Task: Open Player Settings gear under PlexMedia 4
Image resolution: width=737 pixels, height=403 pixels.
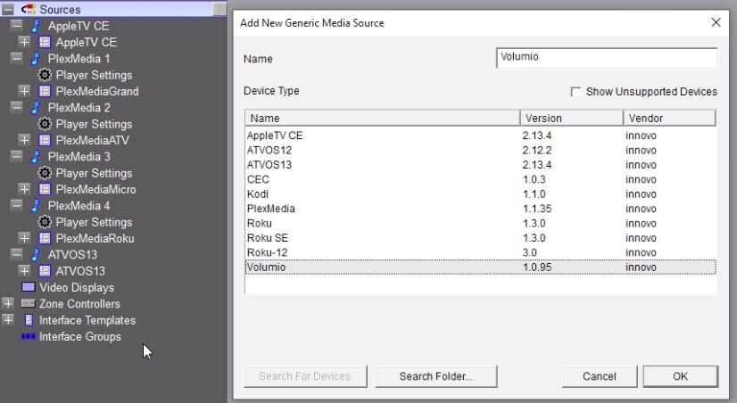Action: pyautogui.click(x=45, y=222)
